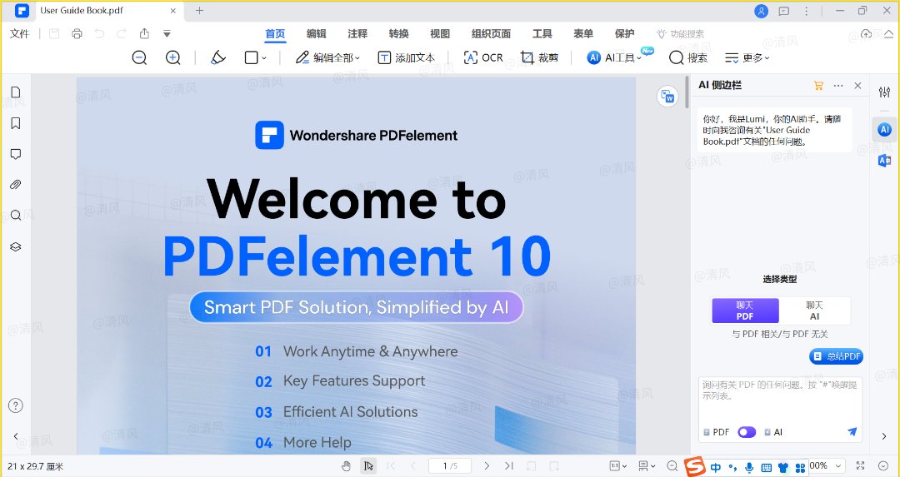The width and height of the screenshot is (900, 477).
Task: Click the AI chat question input field
Action: tap(779, 396)
